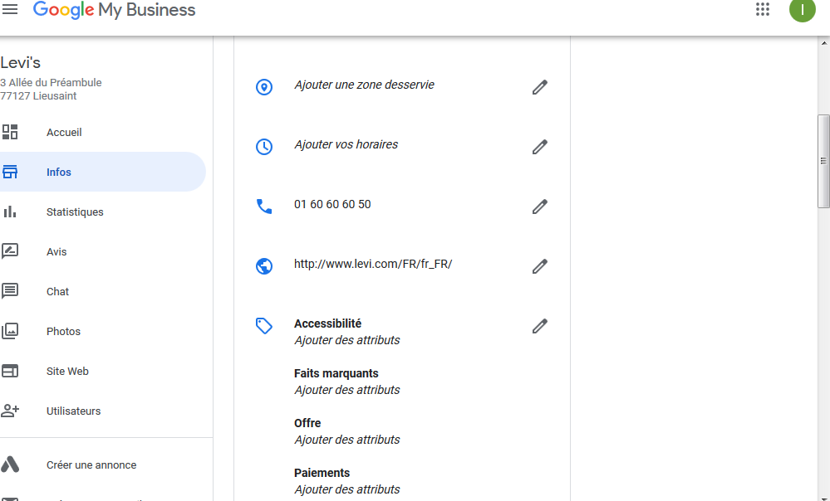Edit the website URL with pencil icon
The height and width of the screenshot is (501, 830).
[x=540, y=266]
